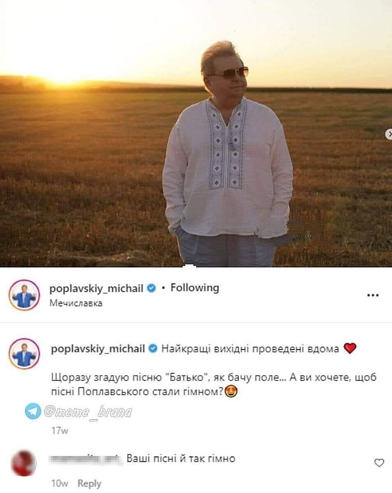Click the Following button next to poplavskiy_michail
Viewport: 392px width, 493px height.
click(195, 288)
